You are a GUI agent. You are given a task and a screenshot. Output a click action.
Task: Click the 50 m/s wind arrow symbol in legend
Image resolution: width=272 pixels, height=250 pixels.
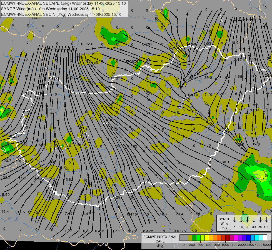[x=260, y=220]
